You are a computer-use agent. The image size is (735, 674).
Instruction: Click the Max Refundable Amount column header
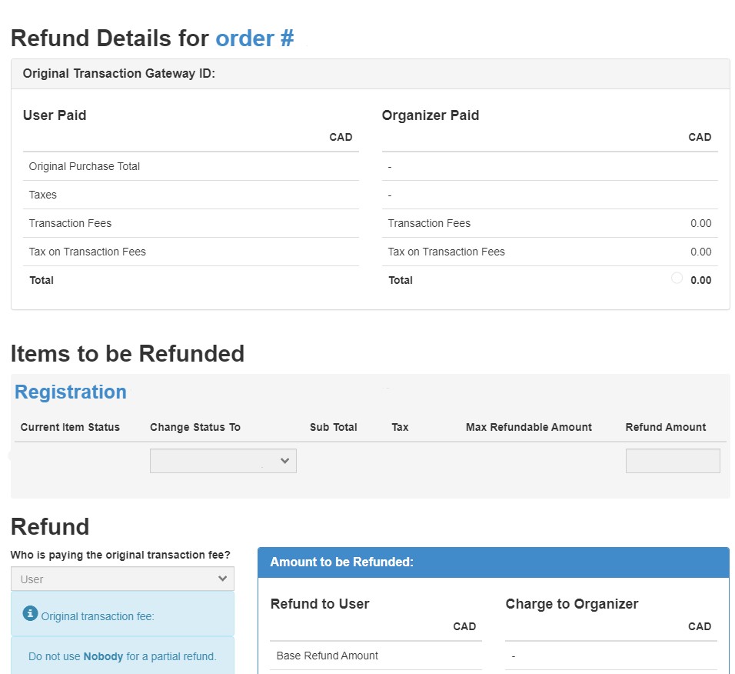tap(528, 427)
